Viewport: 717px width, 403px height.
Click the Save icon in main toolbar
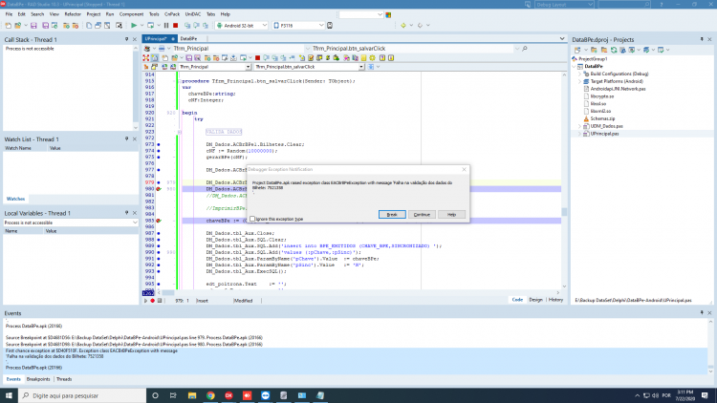click(x=33, y=26)
